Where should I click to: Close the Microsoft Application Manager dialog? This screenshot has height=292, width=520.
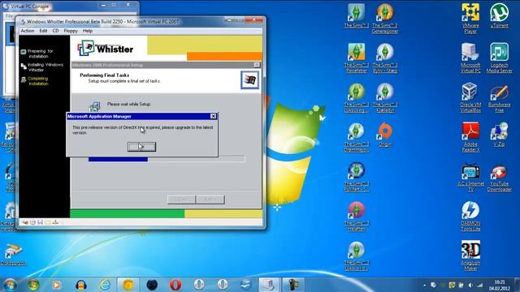pos(213,116)
